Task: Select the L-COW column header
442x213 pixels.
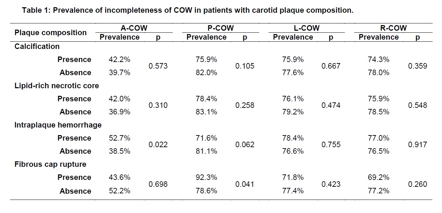Action: click(307, 28)
